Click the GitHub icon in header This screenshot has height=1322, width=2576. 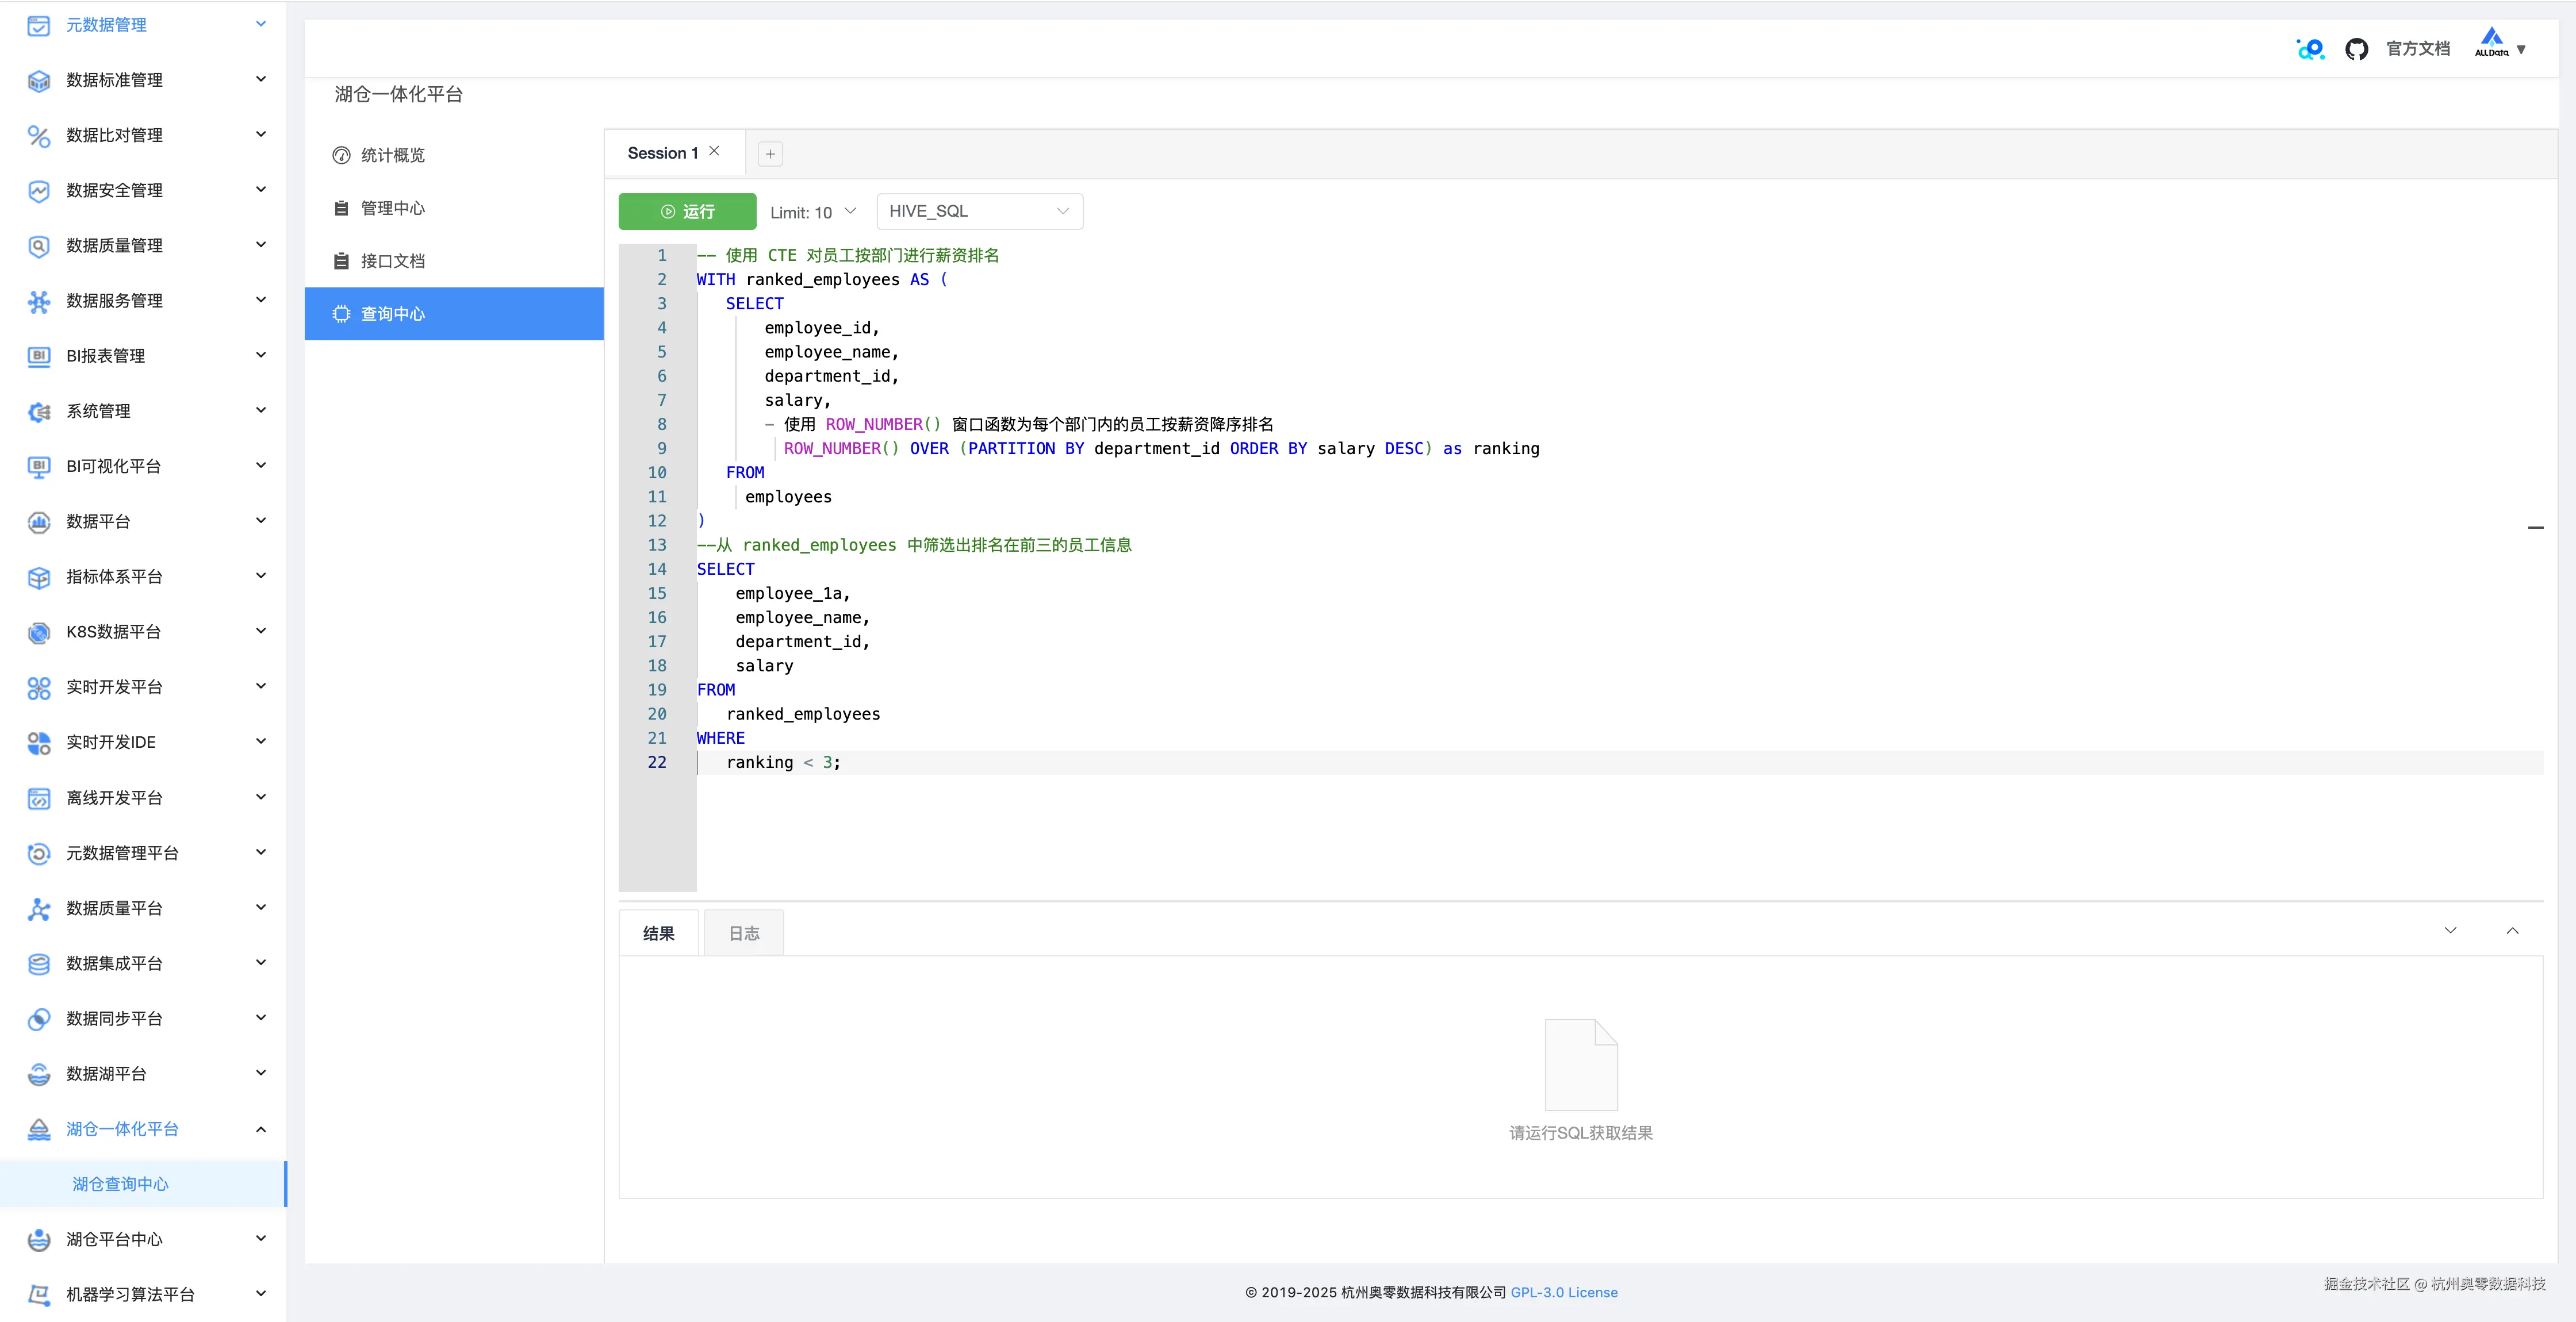click(x=2356, y=49)
